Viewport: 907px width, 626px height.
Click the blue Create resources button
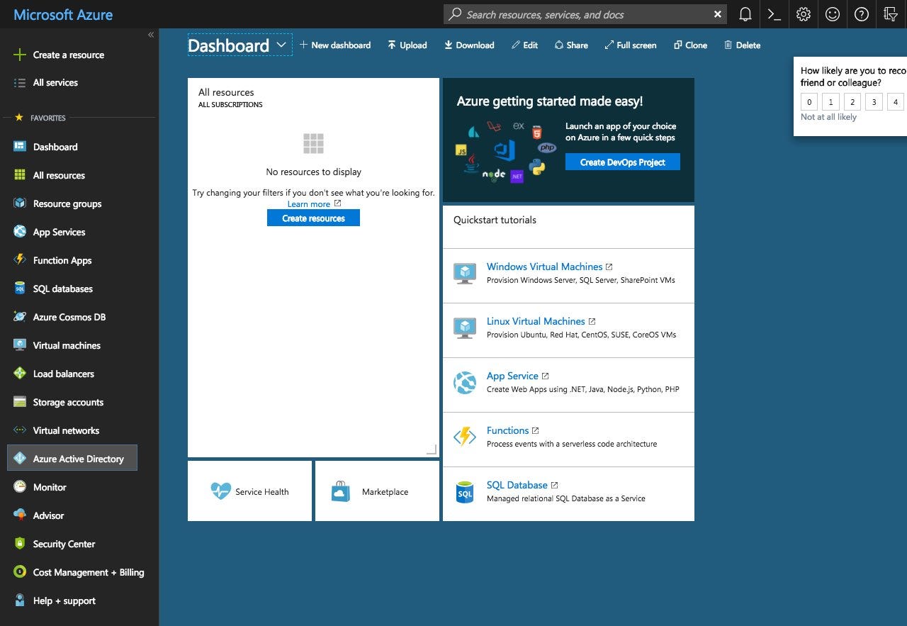point(313,218)
